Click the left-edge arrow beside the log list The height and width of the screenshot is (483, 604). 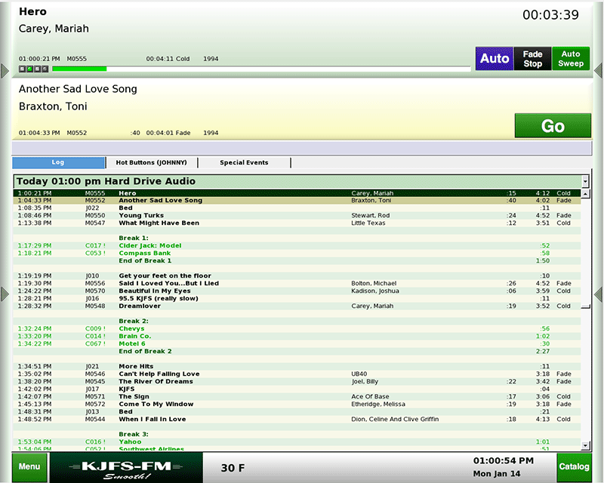[x=5, y=293]
